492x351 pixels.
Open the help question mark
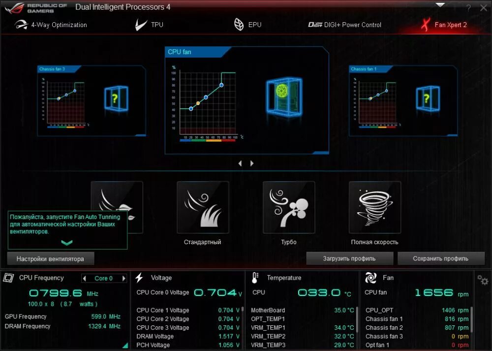coord(468,8)
